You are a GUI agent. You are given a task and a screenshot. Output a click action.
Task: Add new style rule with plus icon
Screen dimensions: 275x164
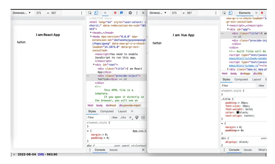point(130,117)
